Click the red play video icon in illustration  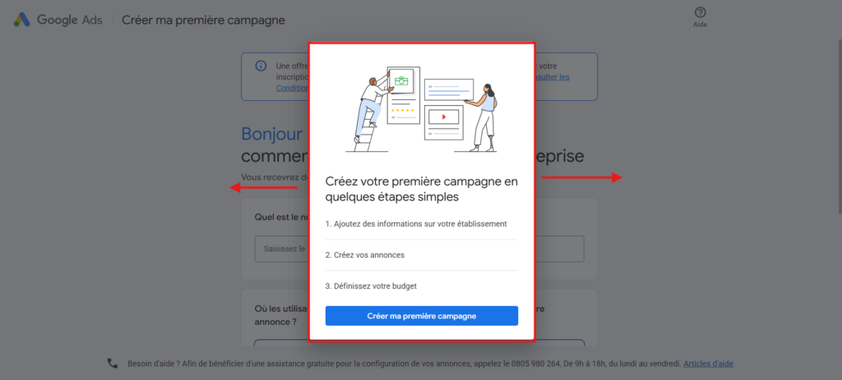coord(443,117)
